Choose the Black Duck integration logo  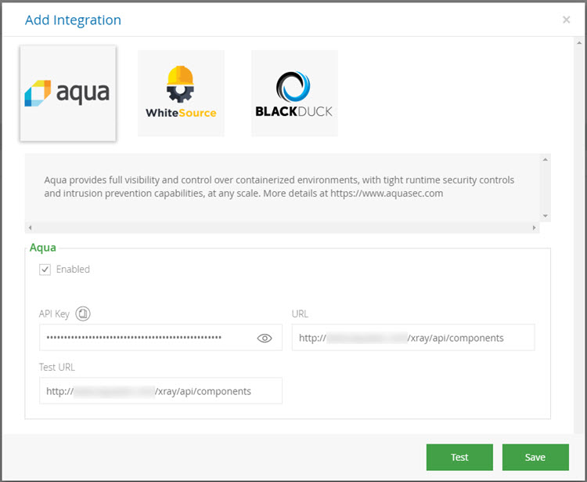click(x=294, y=93)
